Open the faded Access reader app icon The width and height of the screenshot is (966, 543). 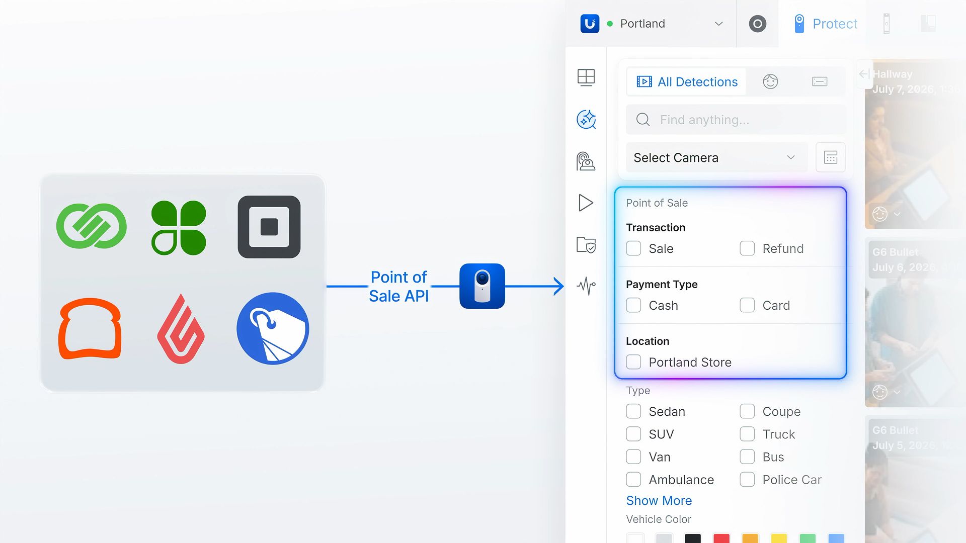click(x=887, y=24)
